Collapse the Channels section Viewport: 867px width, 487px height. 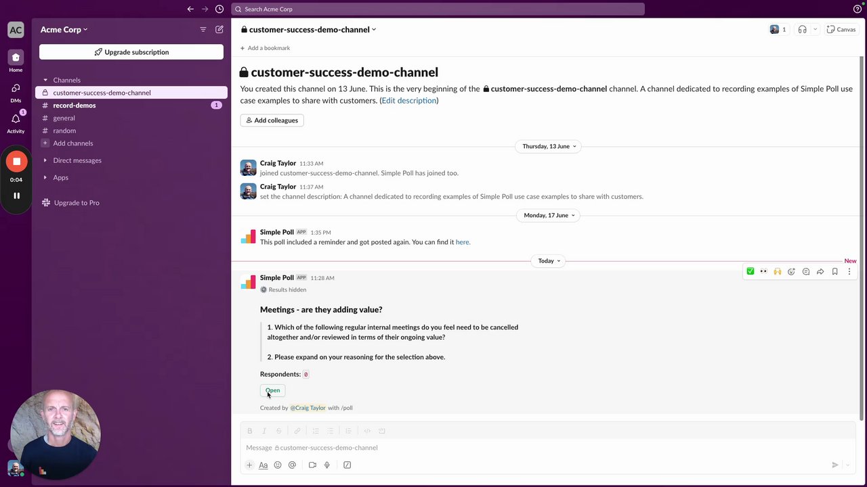[46, 80]
